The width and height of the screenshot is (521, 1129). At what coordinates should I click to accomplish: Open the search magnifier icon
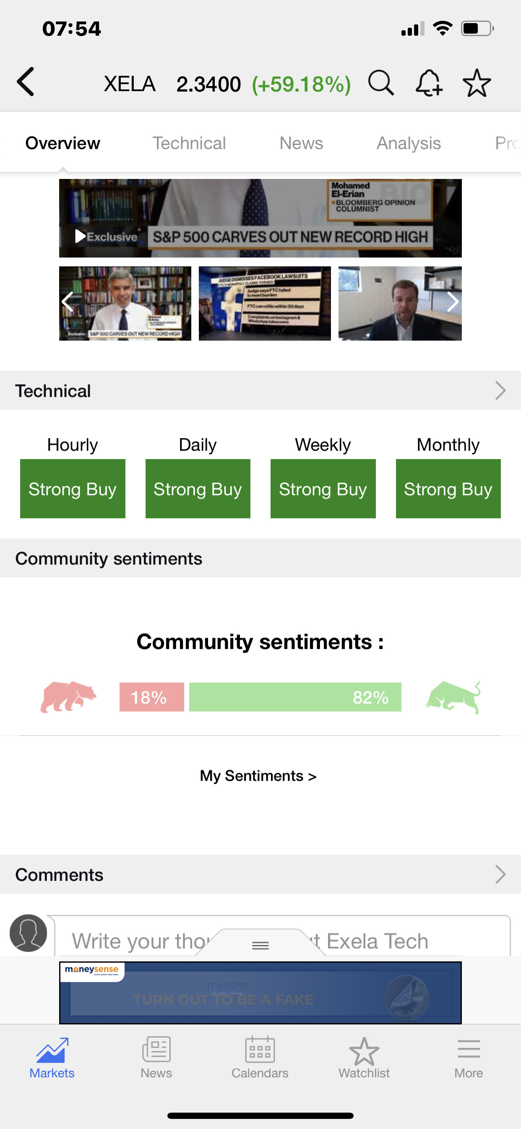point(380,82)
